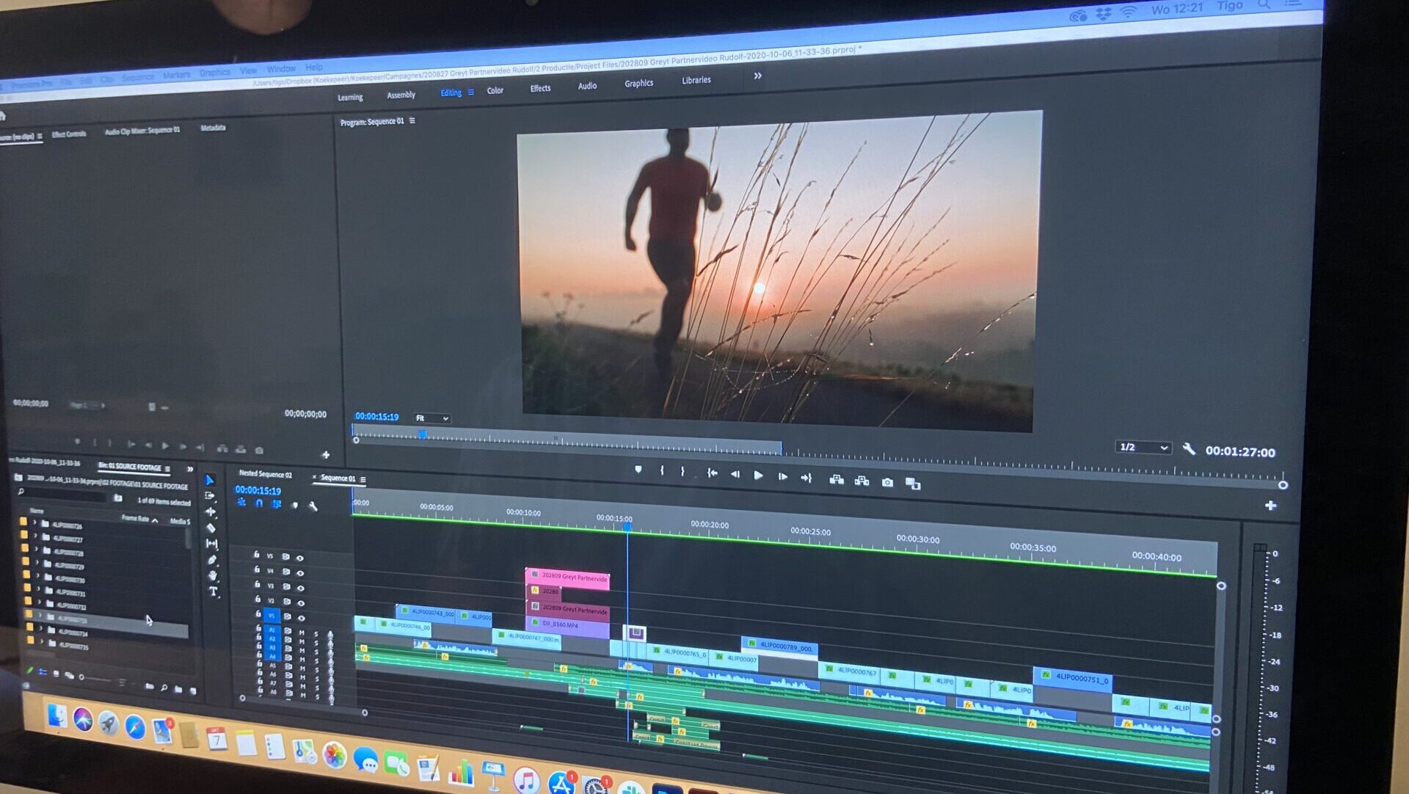Select the Hand tool
The image size is (1409, 794).
(x=213, y=575)
